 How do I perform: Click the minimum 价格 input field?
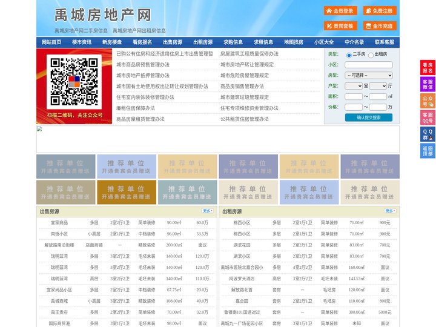pyautogui.click(x=354, y=107)
